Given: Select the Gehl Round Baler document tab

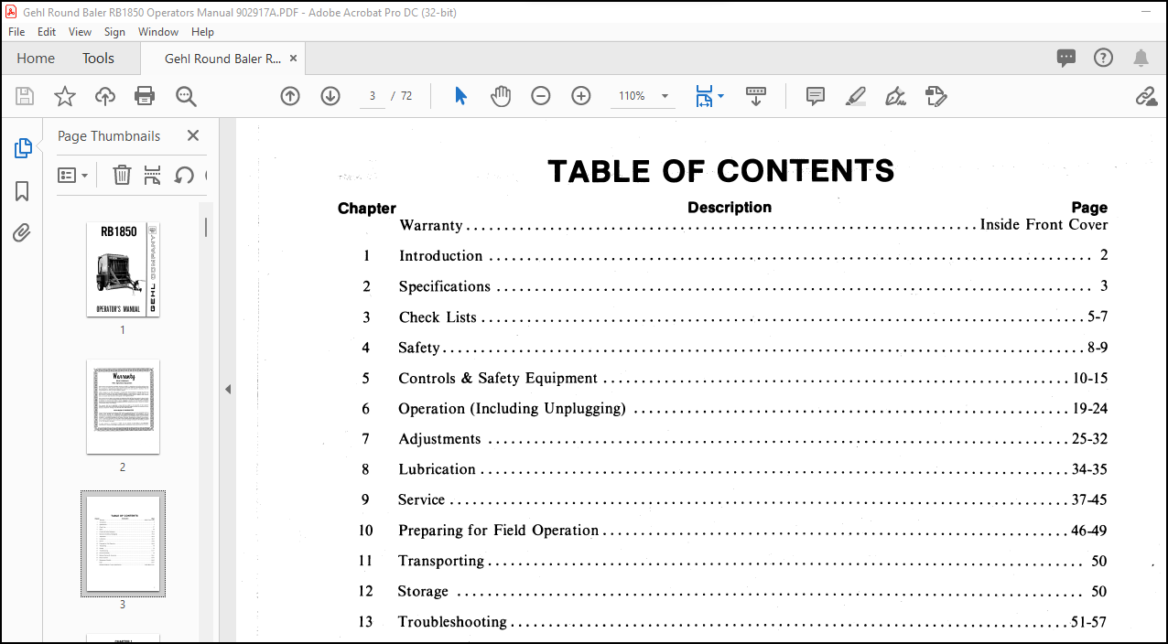Looking at the screenshot, I should coord(222,58).
